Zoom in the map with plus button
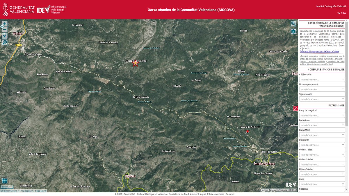This screenshot has width=349, height=196. (5, 24)
